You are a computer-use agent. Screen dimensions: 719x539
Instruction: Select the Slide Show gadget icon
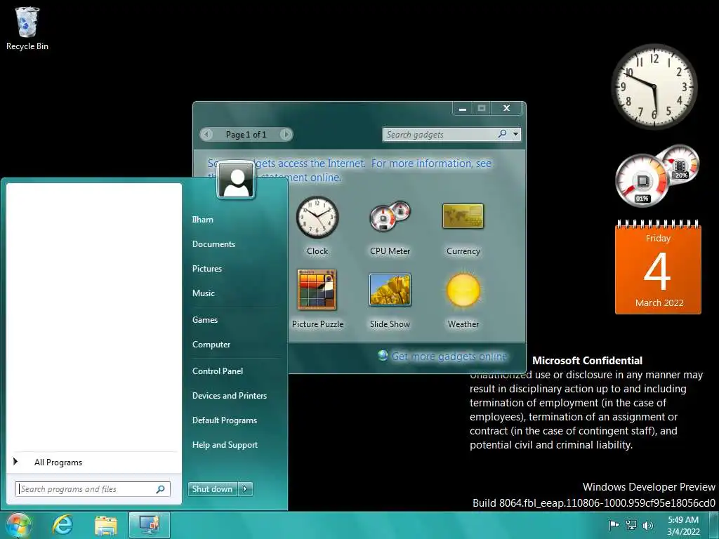click(390, 290)
